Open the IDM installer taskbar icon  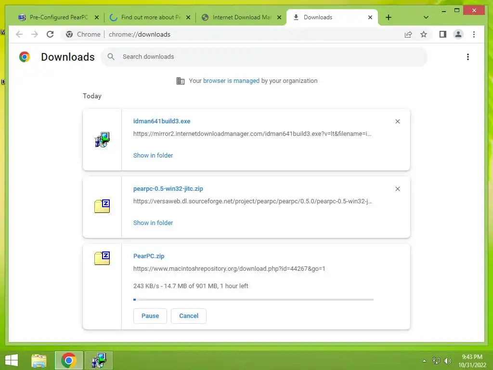[99, 360]
